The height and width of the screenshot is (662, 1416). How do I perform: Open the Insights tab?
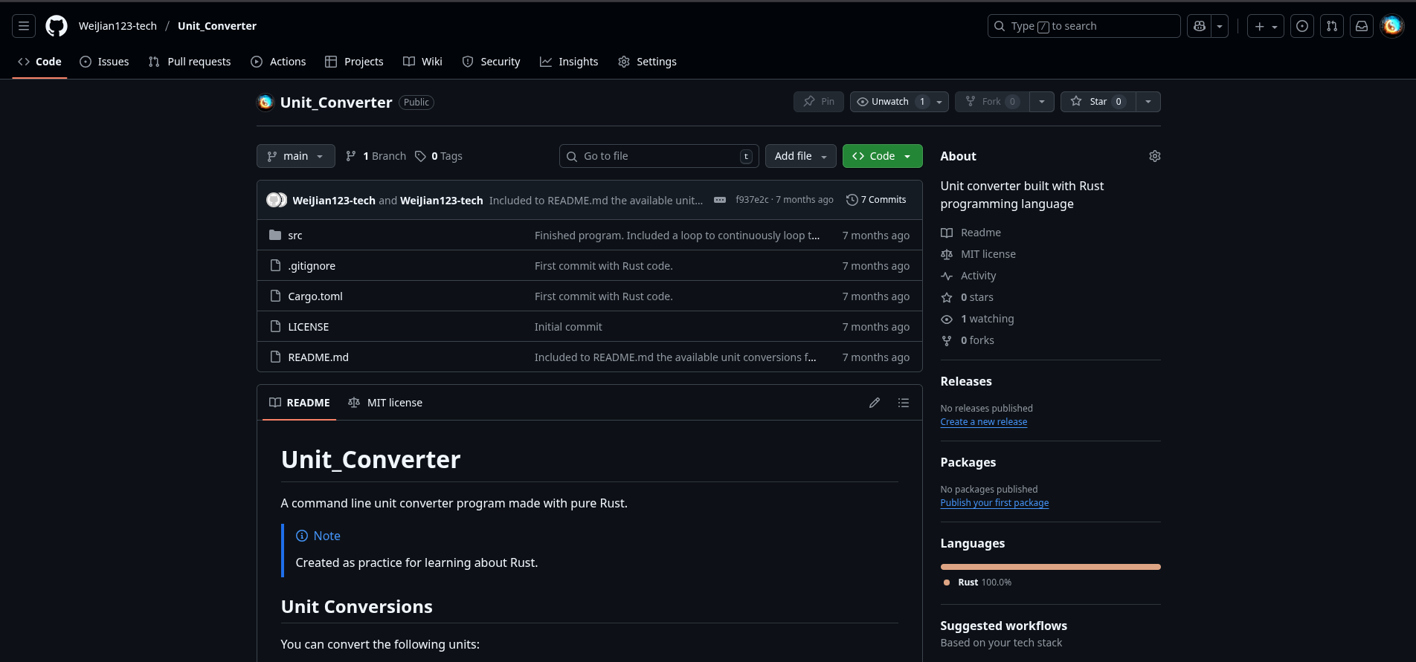pyautogui.click(x=569, y=62)
